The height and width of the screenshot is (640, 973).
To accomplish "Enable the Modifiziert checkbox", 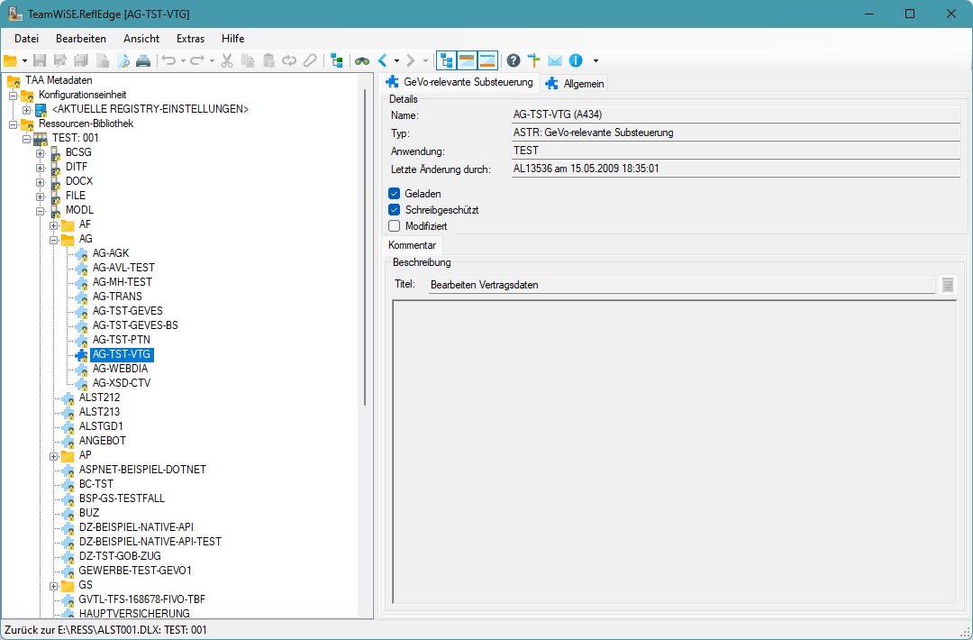I will (x=394, y=226).
